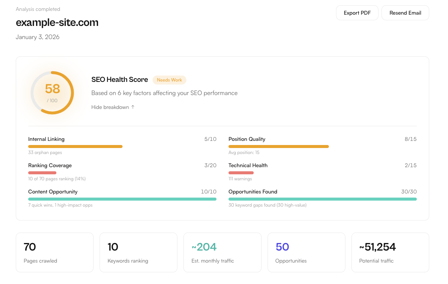The width and height of the screenshot is (448, 284).
Task: Open the Est. monthly traffic card
Action: click(x=222, y=252)
